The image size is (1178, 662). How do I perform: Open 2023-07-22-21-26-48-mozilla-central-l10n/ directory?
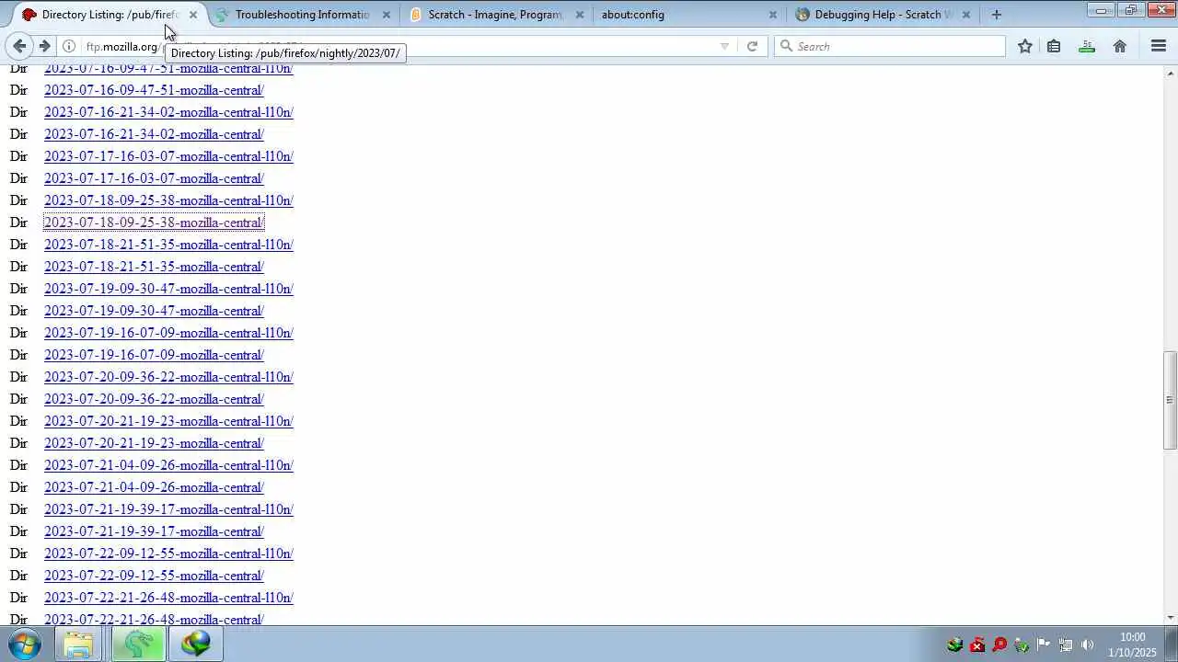[x=168, y=598]
